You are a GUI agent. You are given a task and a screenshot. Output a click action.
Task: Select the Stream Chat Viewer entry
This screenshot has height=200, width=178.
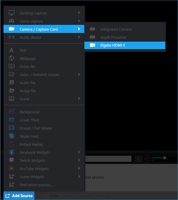(44, 128)
